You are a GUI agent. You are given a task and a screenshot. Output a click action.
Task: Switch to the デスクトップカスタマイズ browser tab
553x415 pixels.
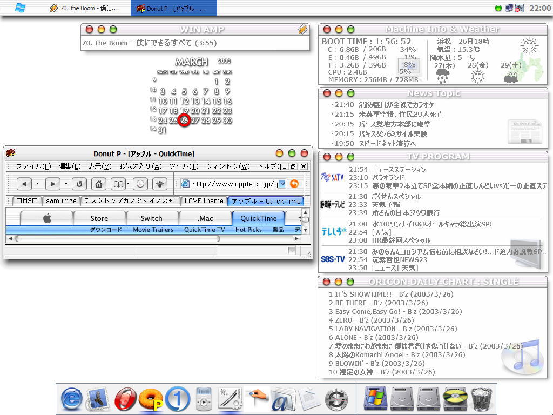tap(130, 201)
